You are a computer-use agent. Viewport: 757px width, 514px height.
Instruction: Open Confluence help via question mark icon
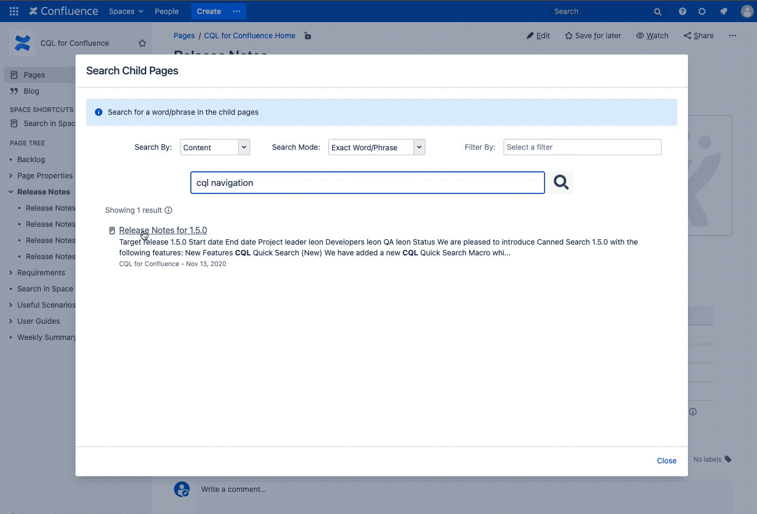[x=682, y=11]
